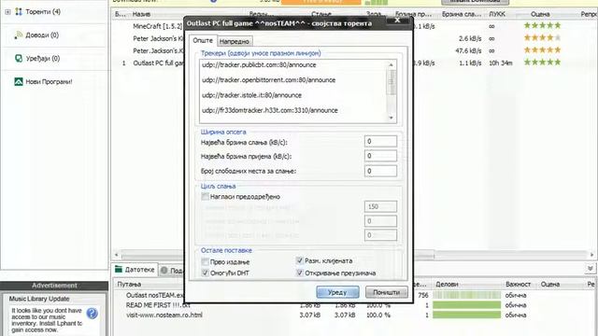Click the torrent list scroll right arrow

pyautogui.click(x=591, y=255)
